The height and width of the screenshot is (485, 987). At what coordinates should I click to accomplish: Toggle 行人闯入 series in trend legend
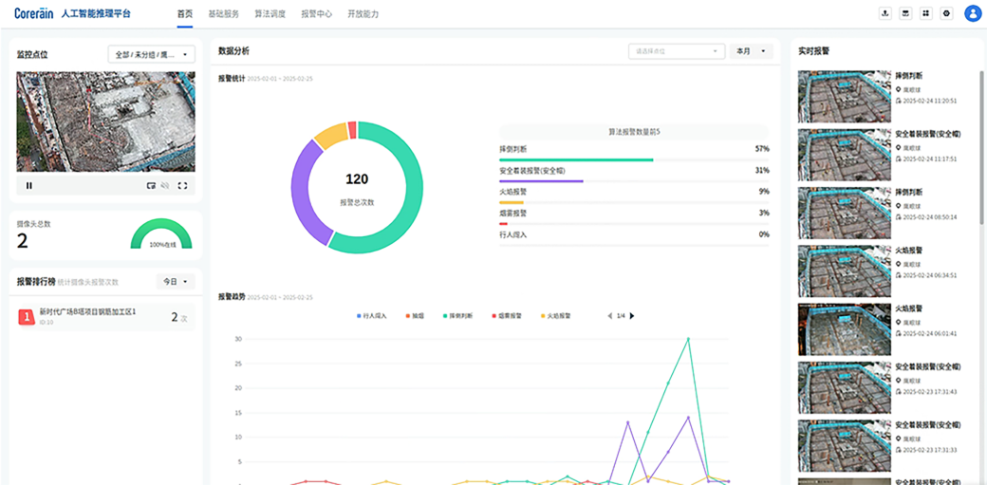(x=374, y=315)
